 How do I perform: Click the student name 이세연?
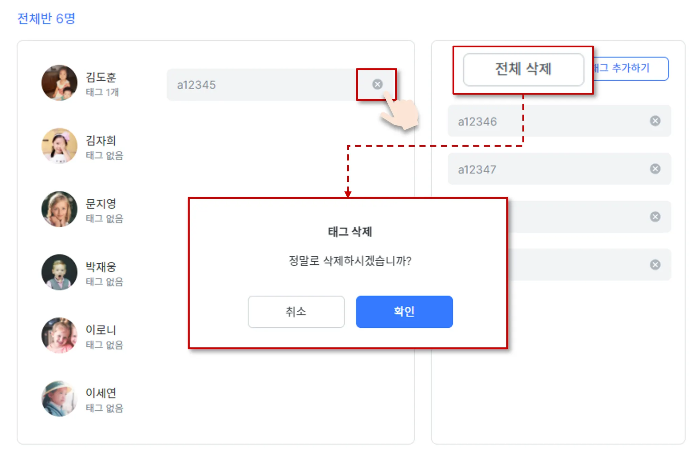[101, 393]
